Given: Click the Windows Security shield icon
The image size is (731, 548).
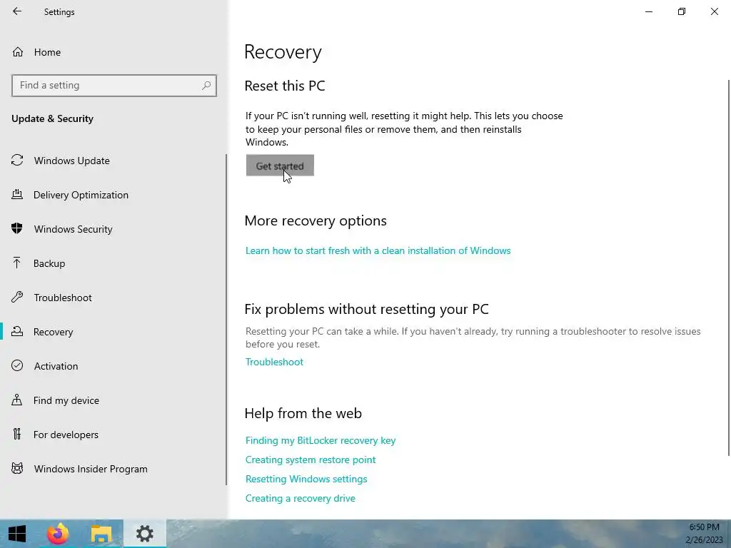Looking at the screenshot, I should click(x=17, y=228).
